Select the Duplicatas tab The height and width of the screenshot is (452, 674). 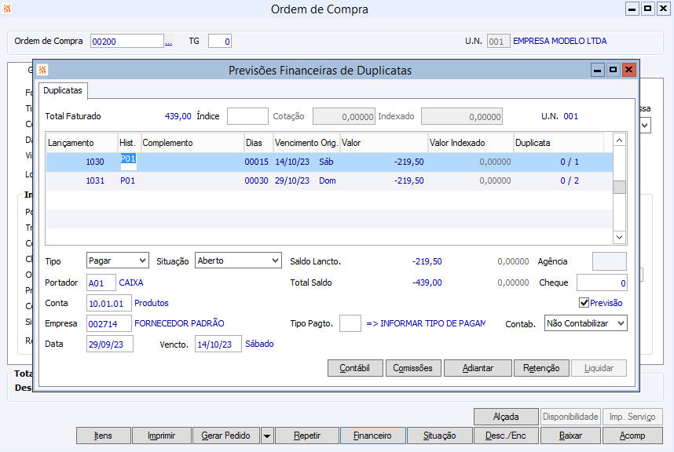(x=63, y=91)
